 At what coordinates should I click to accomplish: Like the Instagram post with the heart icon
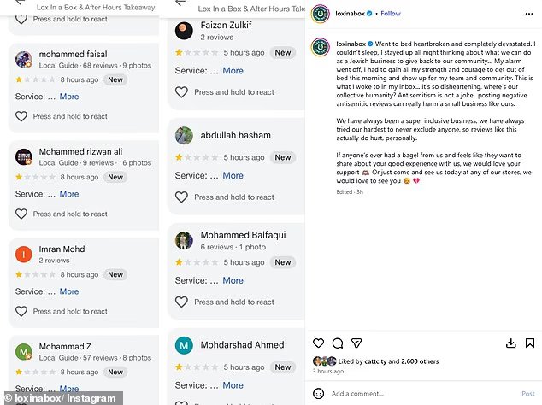(x=320, y=343)
